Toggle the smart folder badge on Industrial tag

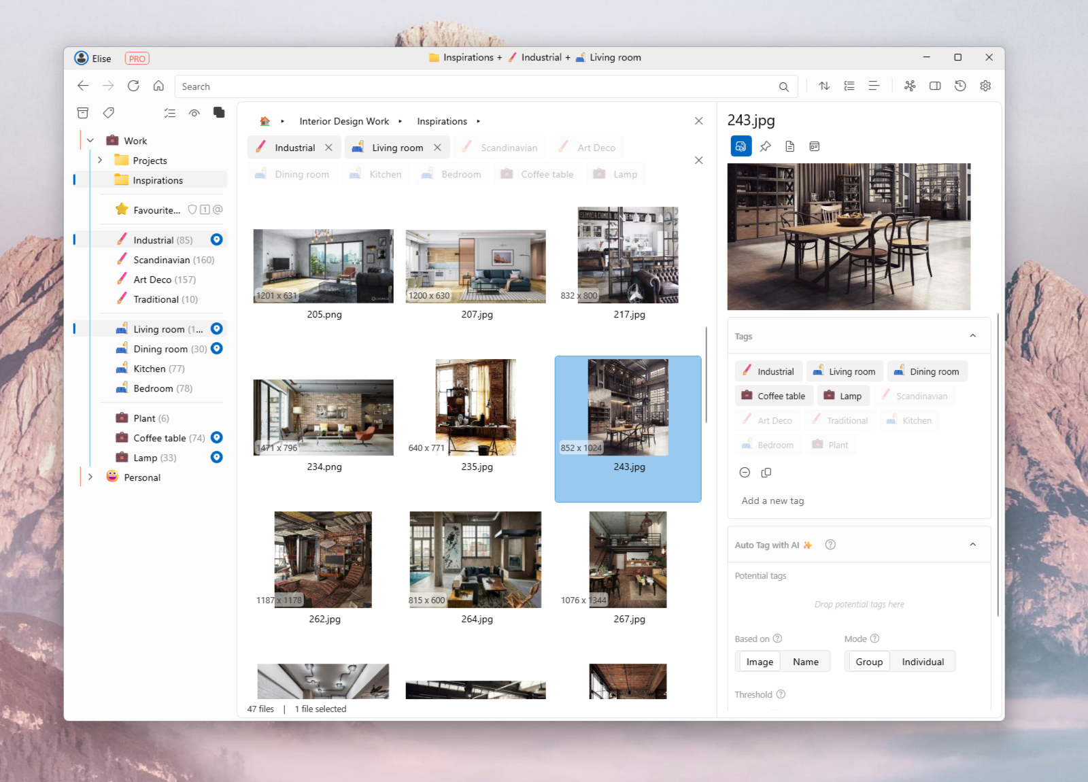[x=216, y=239]
